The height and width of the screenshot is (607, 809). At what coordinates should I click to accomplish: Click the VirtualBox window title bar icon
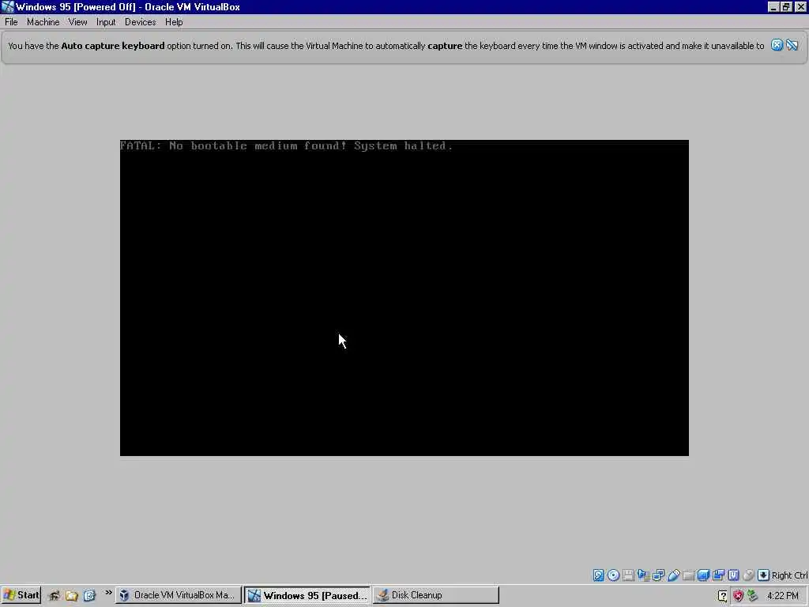[x=8, y=6]
